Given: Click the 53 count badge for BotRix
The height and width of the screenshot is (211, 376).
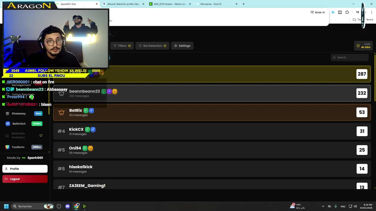Looking at the screenshot, I should point(362,112).
